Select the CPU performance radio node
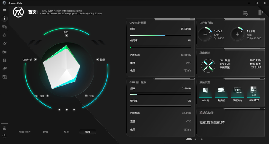 (x=35, y=59)
